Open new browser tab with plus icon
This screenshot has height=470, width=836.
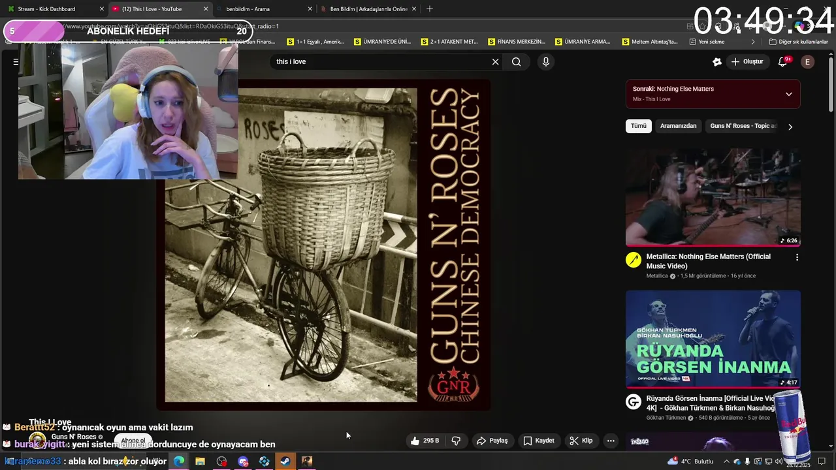tap(429, 9)
